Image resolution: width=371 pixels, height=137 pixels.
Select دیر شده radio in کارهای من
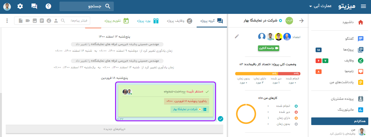coord(296,112)
